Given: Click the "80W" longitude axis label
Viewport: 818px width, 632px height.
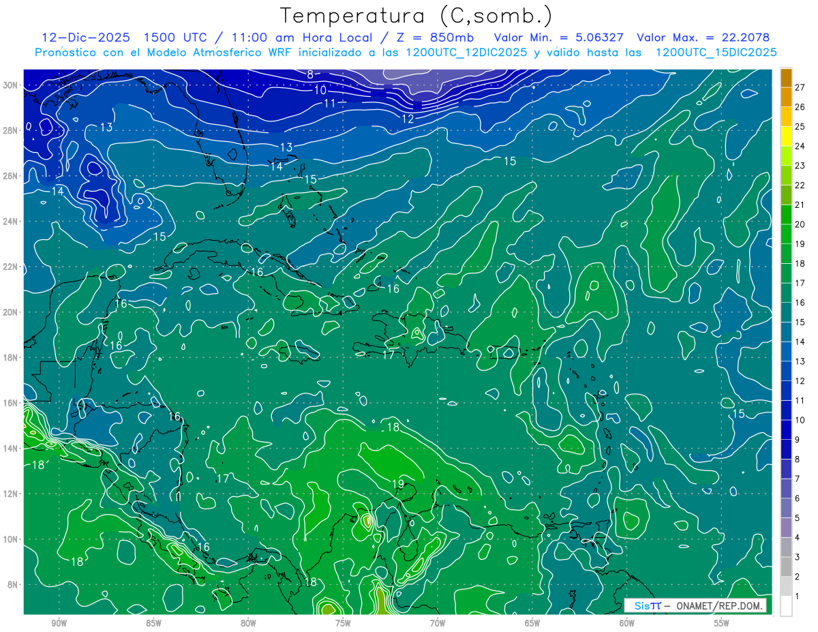Looking at the screenshot, I should (x=248, y=623).
